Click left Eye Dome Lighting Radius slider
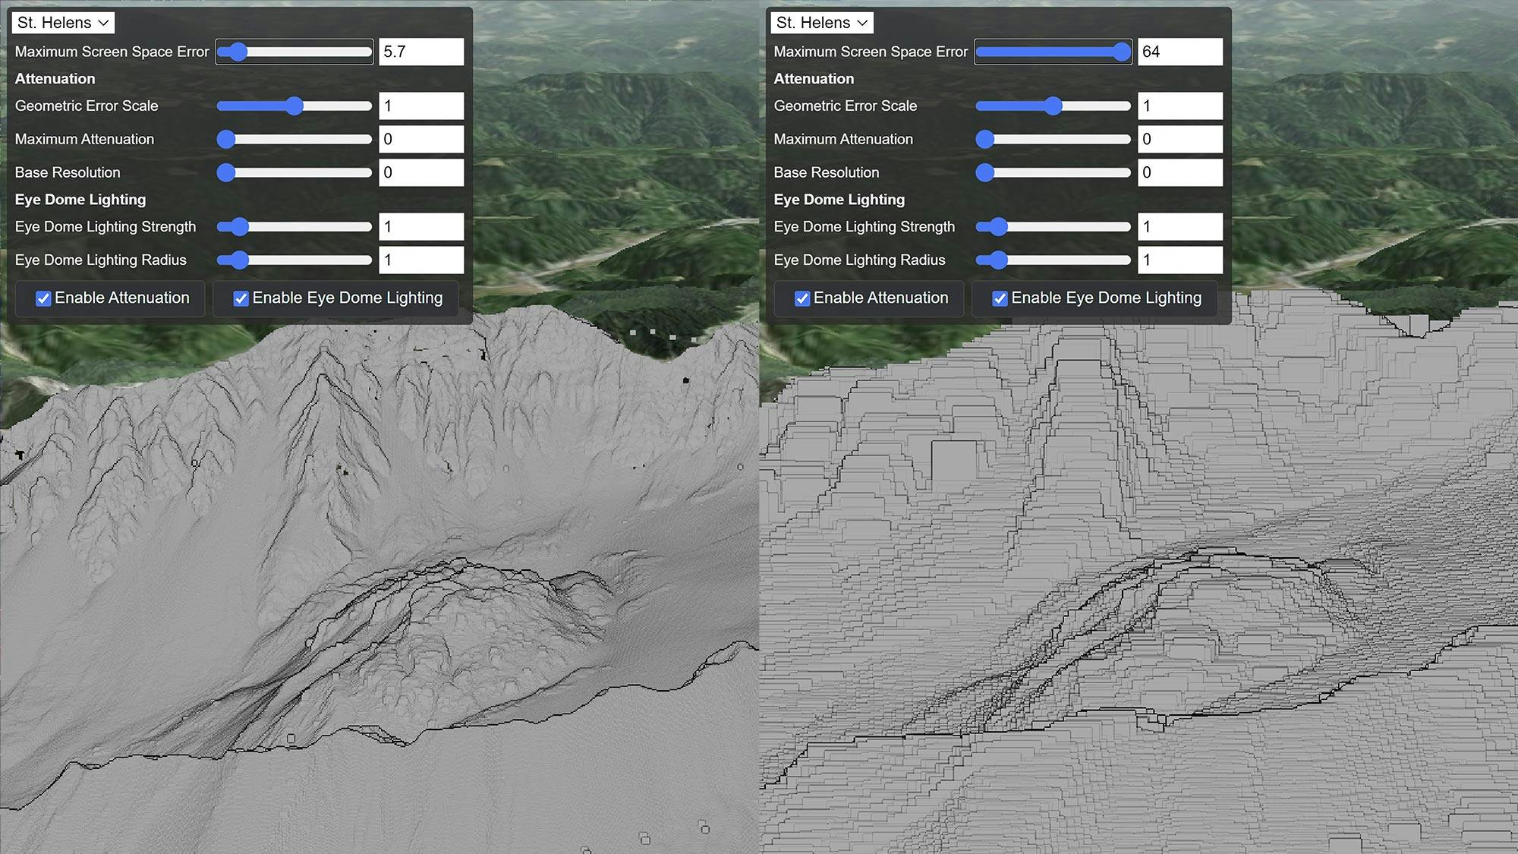 (294, 260)
